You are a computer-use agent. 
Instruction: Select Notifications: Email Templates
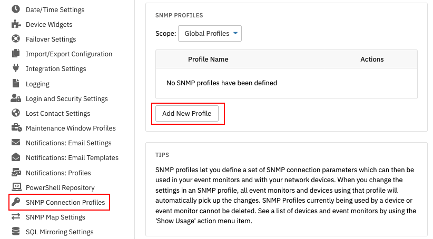[x=72, y=157]
